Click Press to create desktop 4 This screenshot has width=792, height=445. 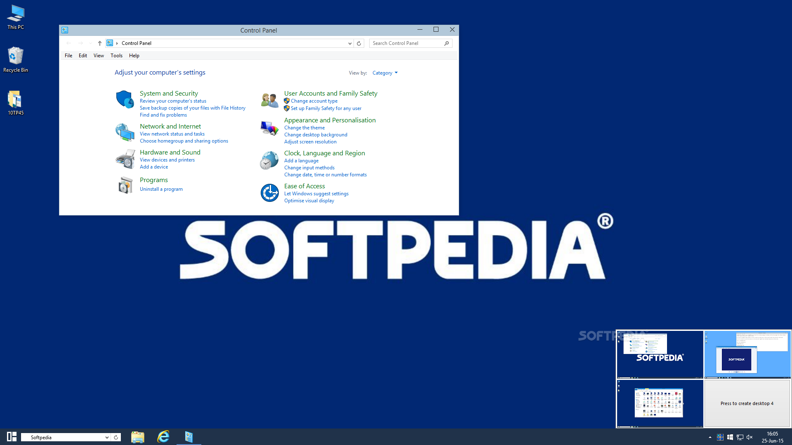[747, 403]
